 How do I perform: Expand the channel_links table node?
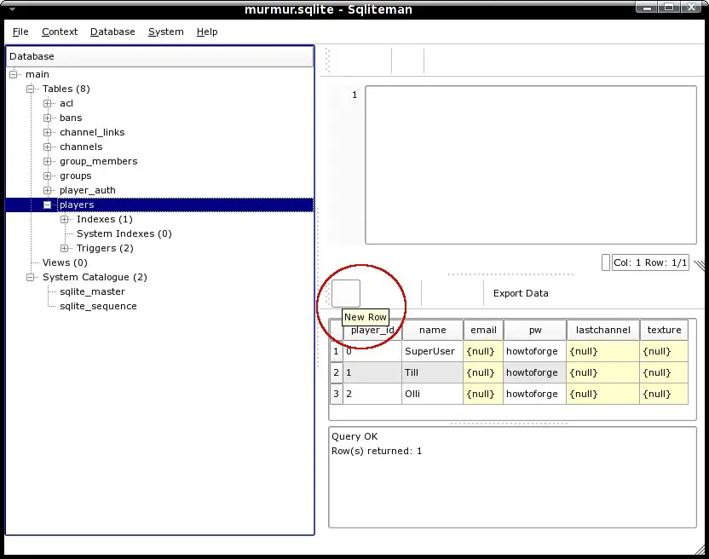(x=48, y=132)
